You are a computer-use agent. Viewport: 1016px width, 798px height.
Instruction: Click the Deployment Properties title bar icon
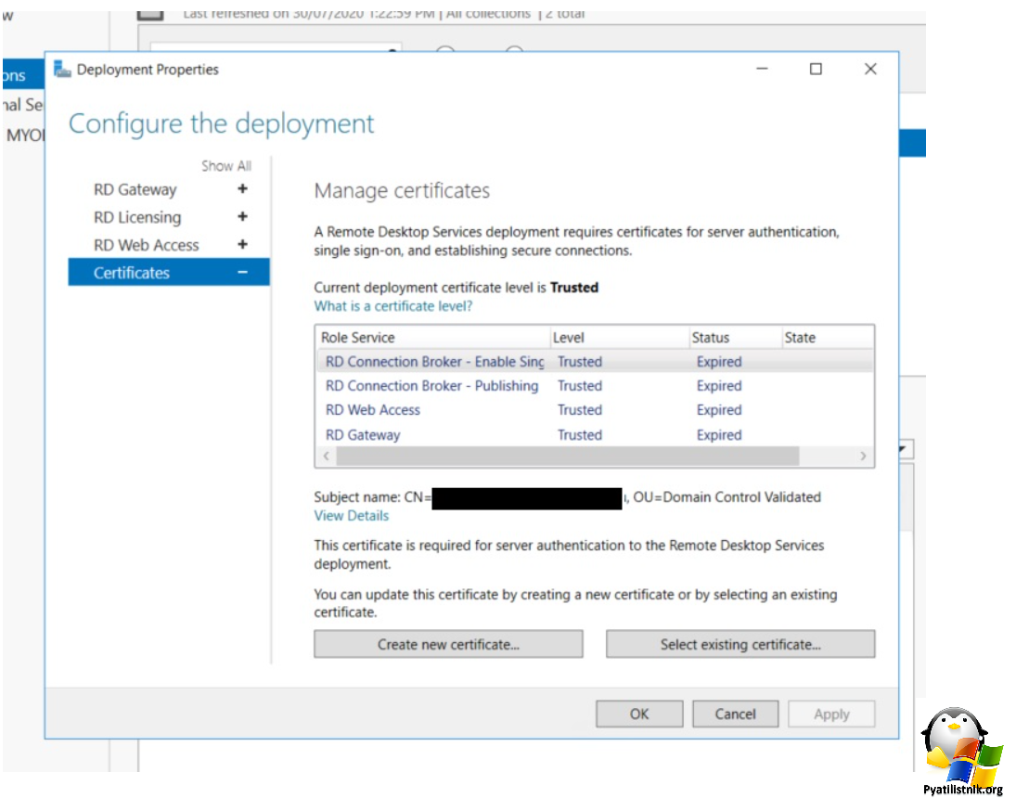coord(62,69)
